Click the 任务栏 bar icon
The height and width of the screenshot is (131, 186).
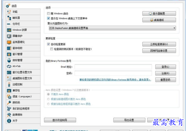pos(9,24)
